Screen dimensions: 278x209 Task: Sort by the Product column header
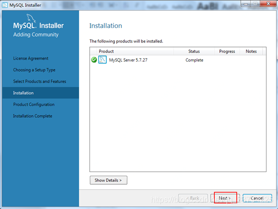[x=135, y=51]
